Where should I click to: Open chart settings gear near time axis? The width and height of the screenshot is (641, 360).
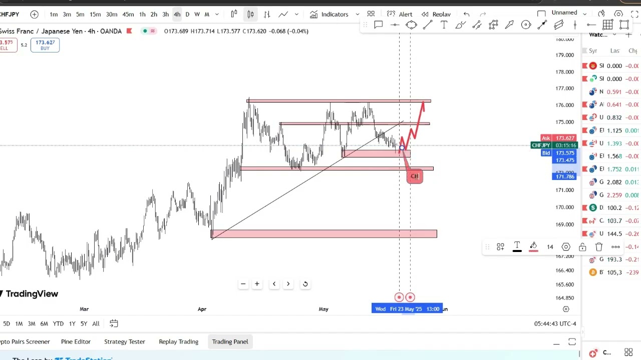(x=566, y=309)
